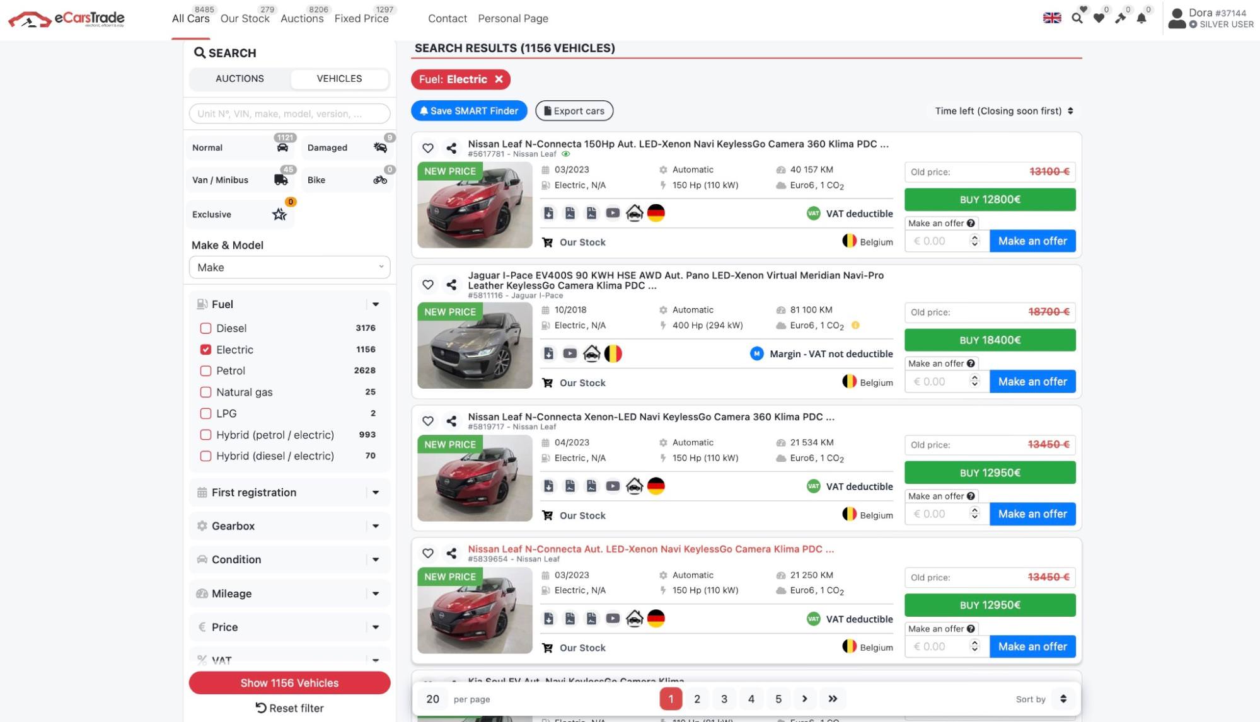Favorite the Jaguar I-Pace listing
This screenshot has width=1260, height=722.
coord(428,285)
